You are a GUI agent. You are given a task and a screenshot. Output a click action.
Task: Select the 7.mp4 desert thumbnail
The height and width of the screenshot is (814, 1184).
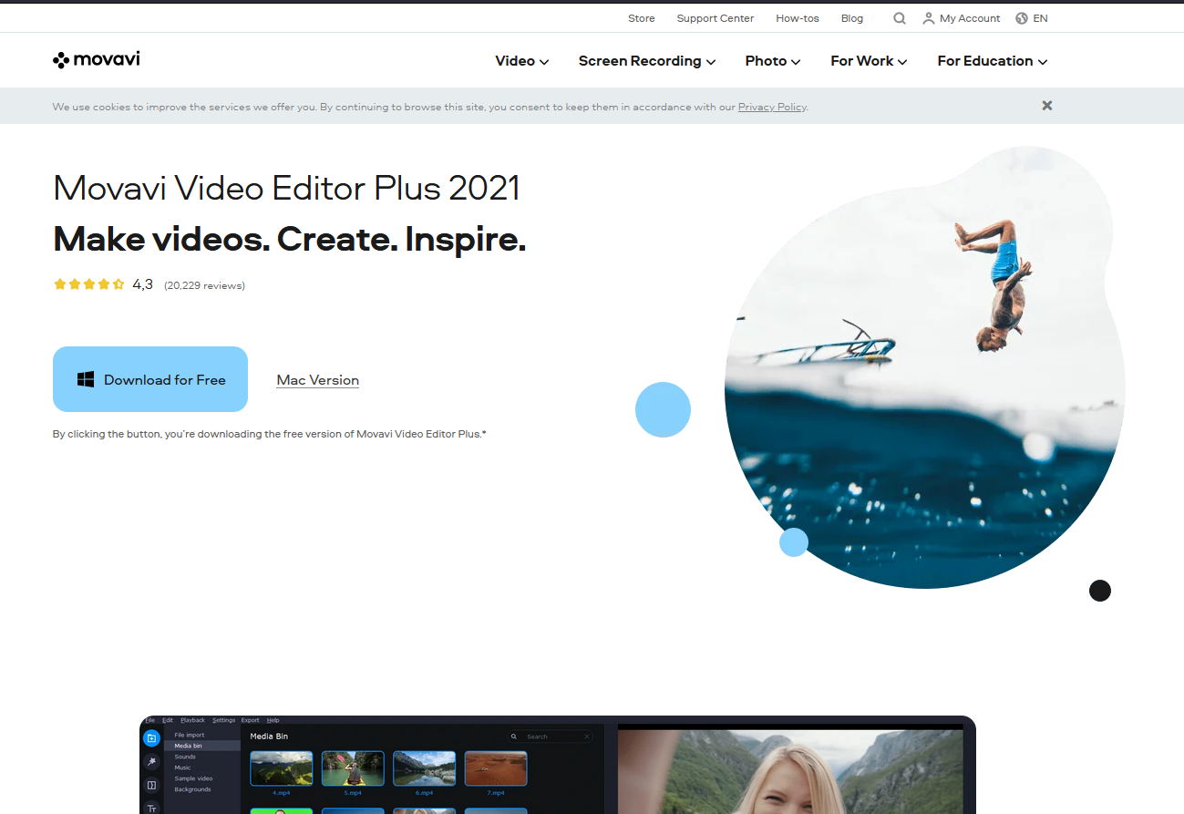pyautogui.click(x=496, y=768)
